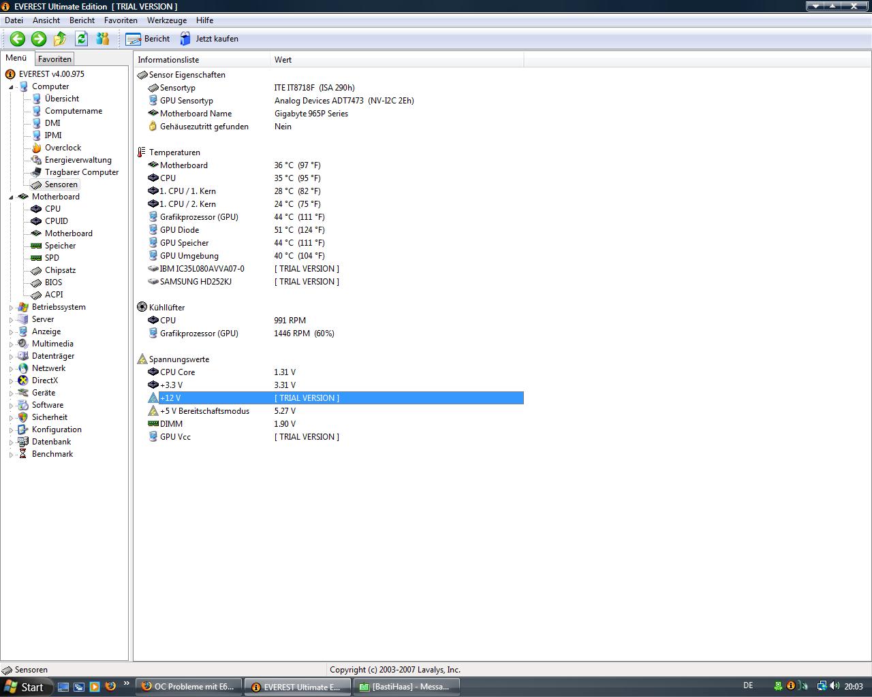Viewport: 872px width, 697px height.
Task: Click the DMI tree icon
Action: 36,123
